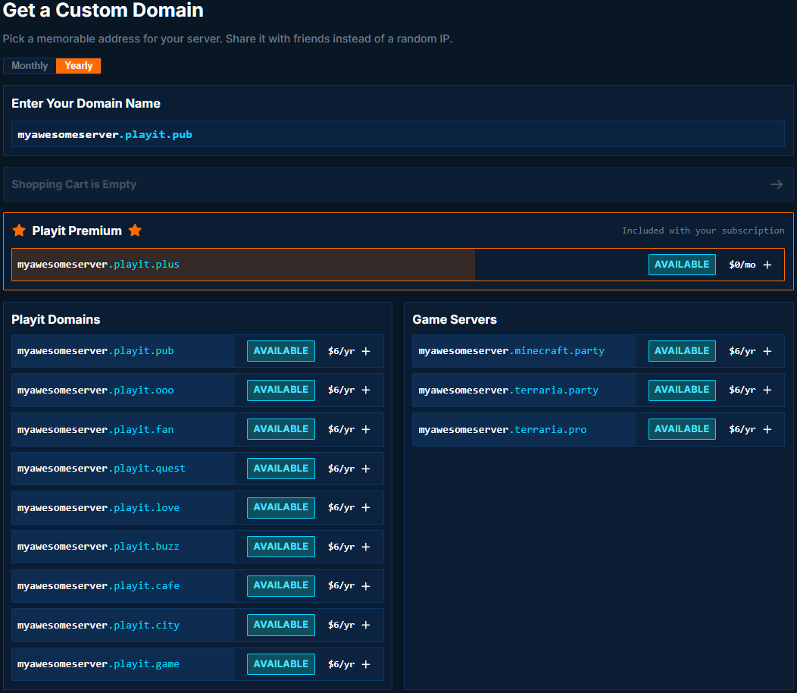Click AVAILABLE badge for terraria.pro
797x693 pixels.
[x=682, y=429]
